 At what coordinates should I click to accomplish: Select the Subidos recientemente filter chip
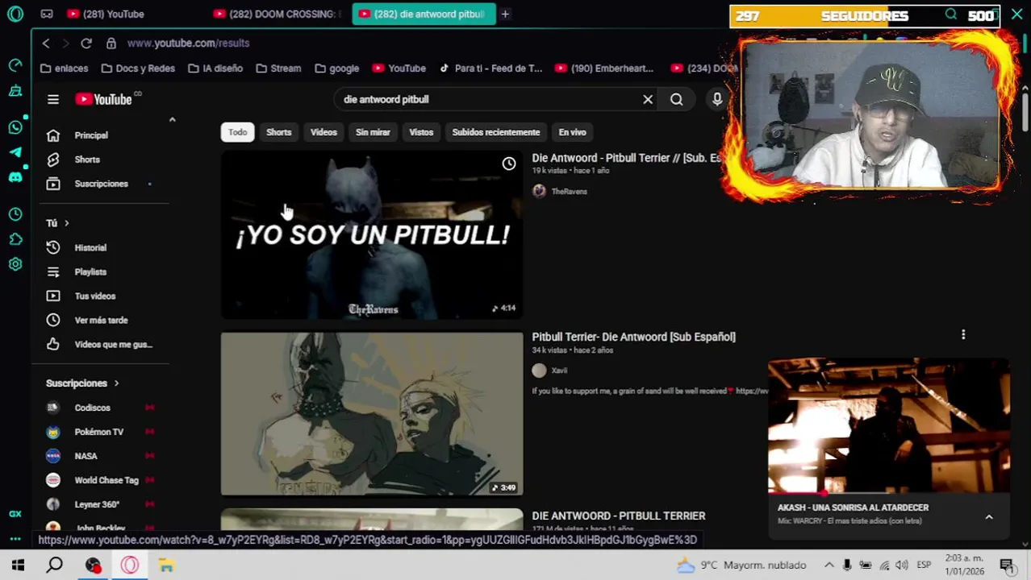[x=496, y=132]
